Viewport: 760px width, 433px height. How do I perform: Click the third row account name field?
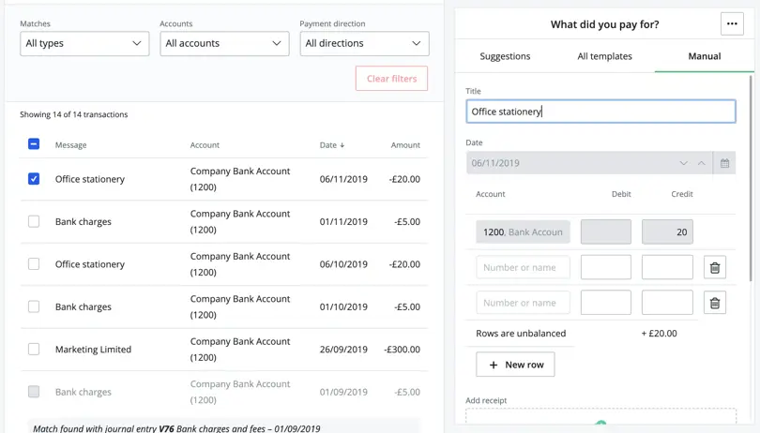(x=523, y=303)
